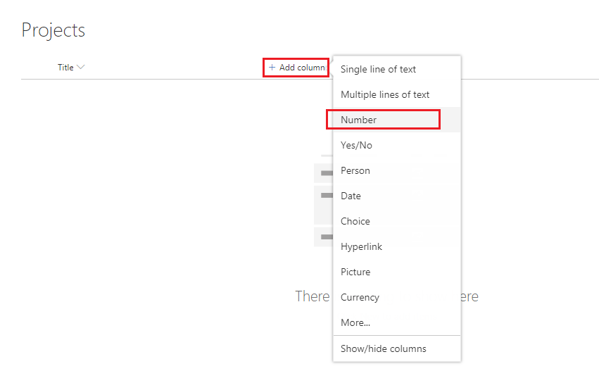The image size is (599, 371).
Task: Select the Person column type
Action: tap(355, 170)
